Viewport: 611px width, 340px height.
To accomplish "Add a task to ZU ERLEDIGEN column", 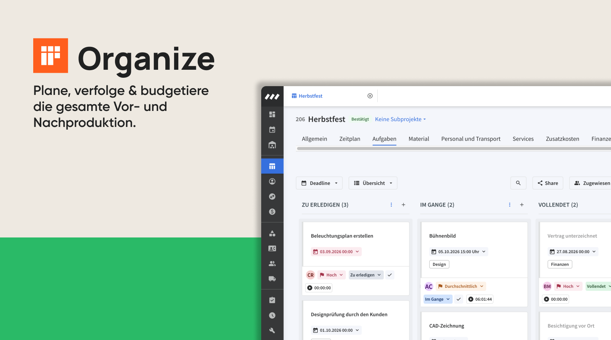I will (x=403, y=205).
